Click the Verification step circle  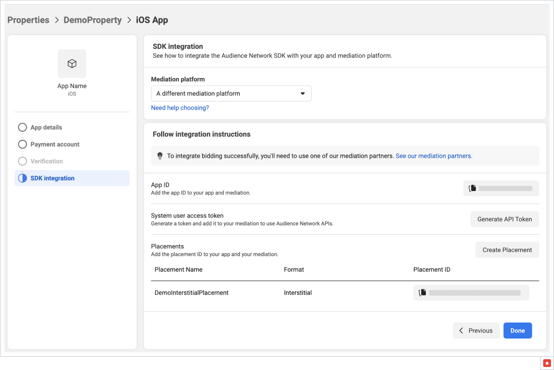[x=23, y=161]
